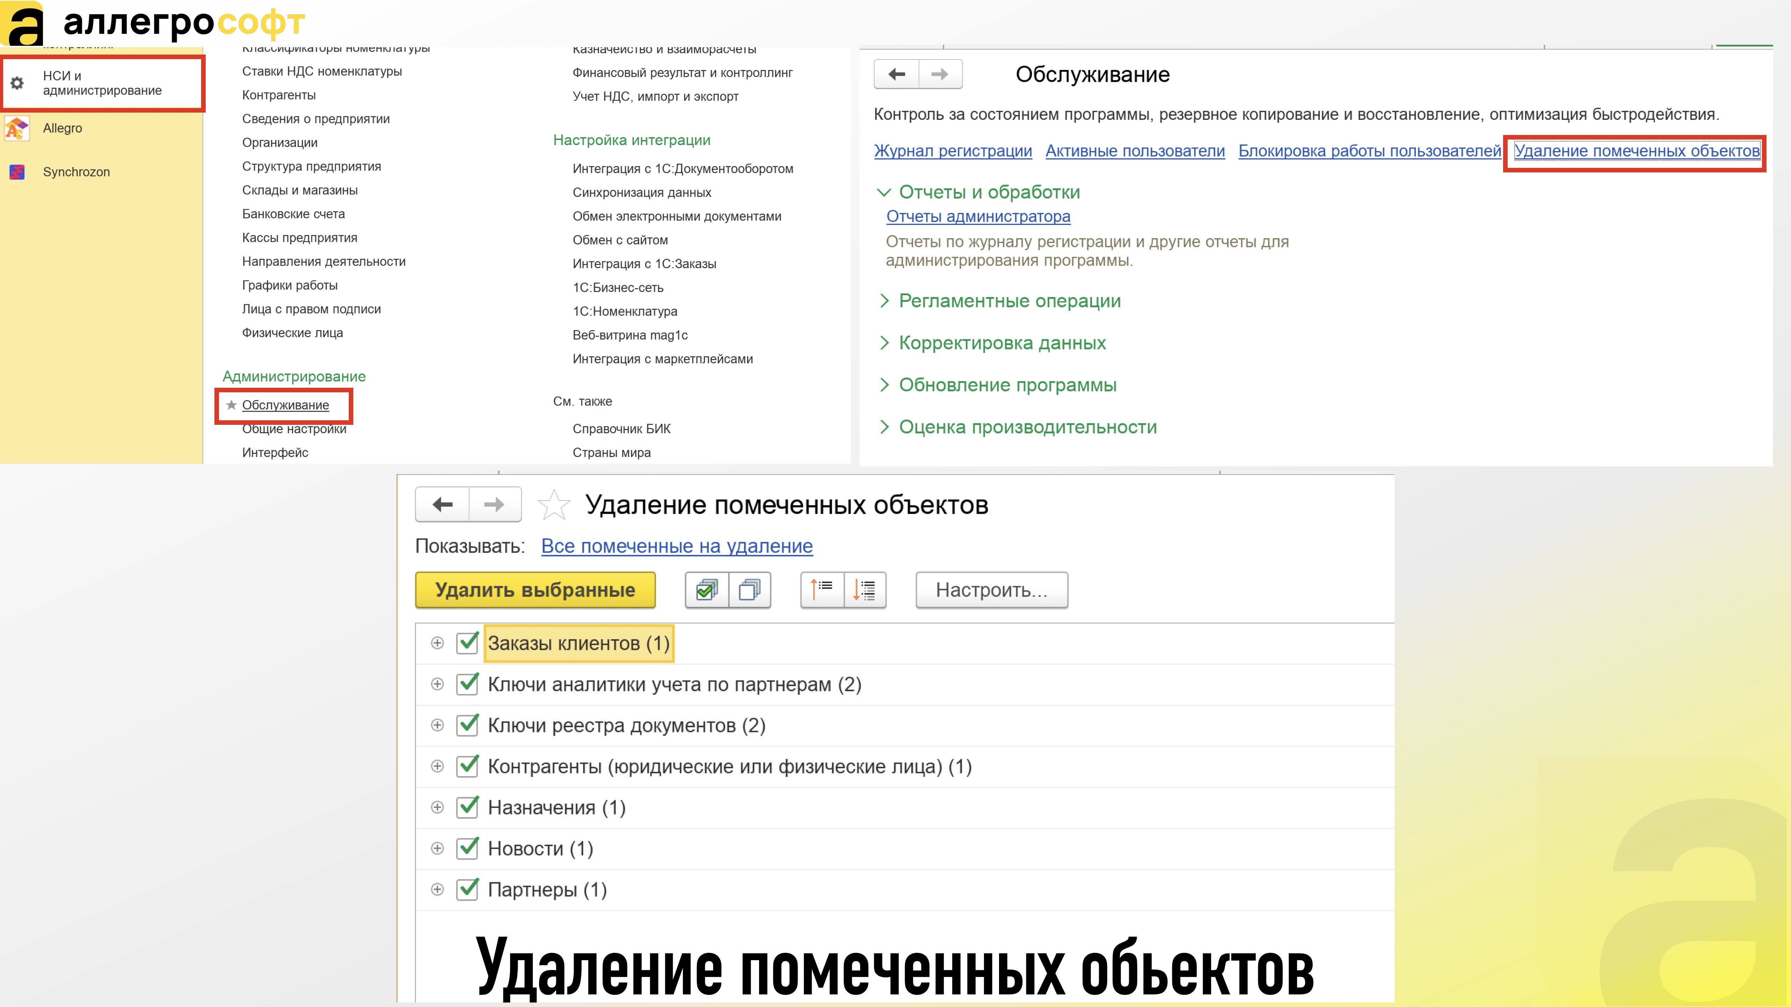Toggle checkbox for Назначения (1)

[x=467, y=807]
